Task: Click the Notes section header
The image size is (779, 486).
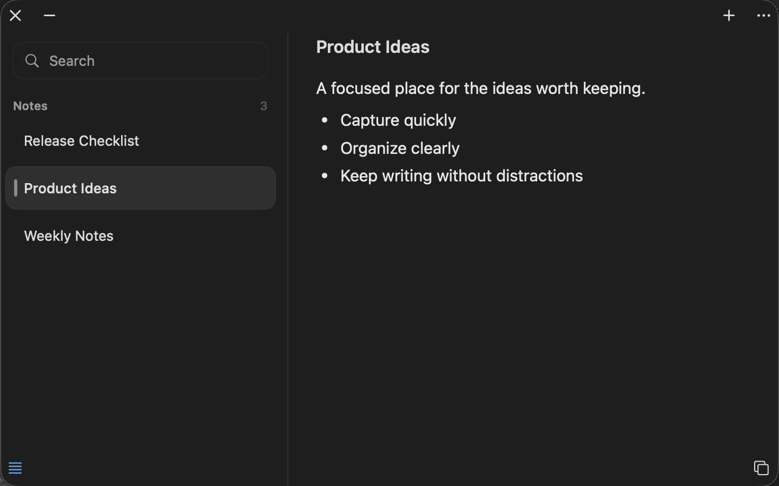Action: 30,106
